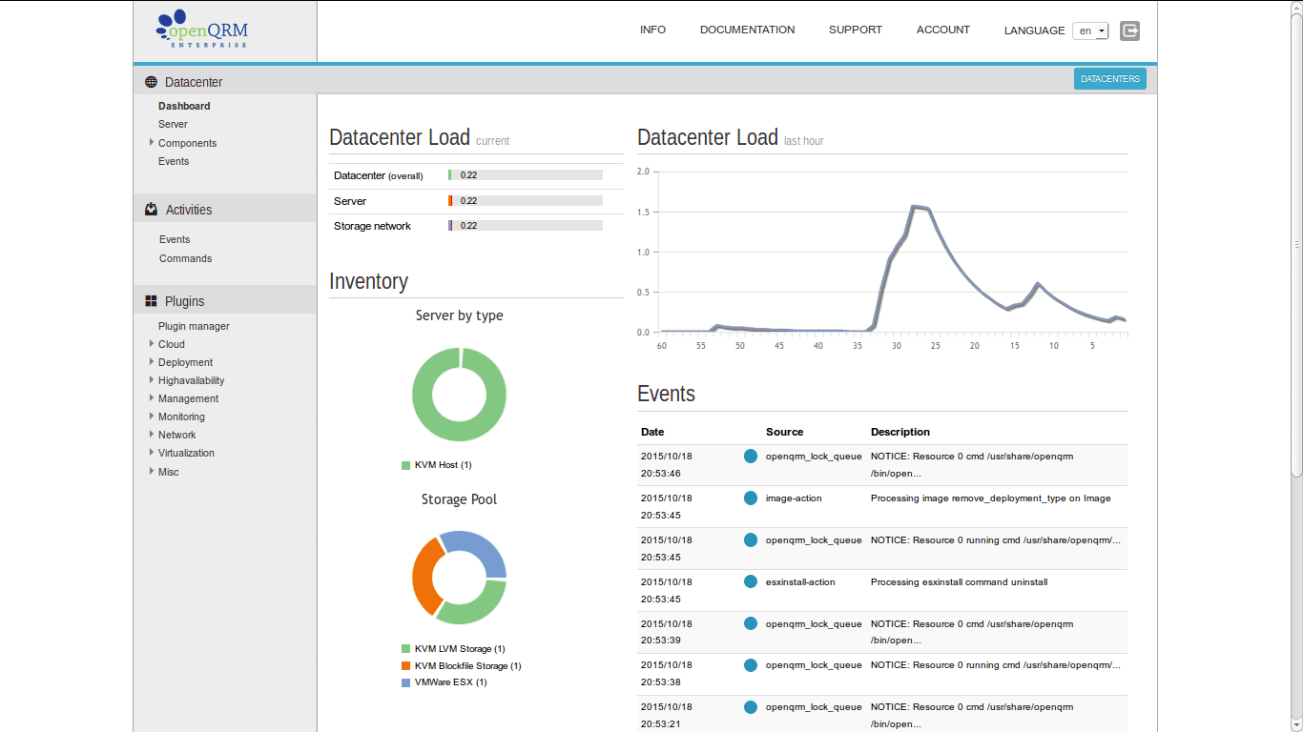
Task: Expand the Network plugin group
Action: click(151, 434)
